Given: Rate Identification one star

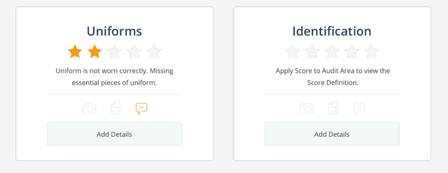Looking at the screenshot, I should tap(292, 52).
